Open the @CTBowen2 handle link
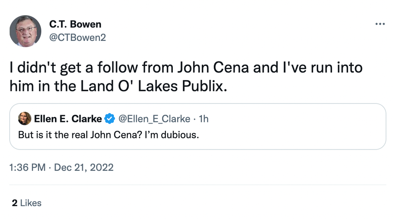 (77, 37)
